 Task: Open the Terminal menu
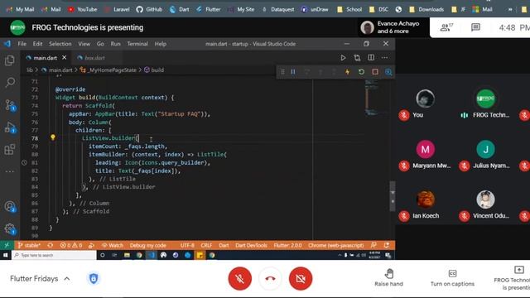tap(137, 44)
